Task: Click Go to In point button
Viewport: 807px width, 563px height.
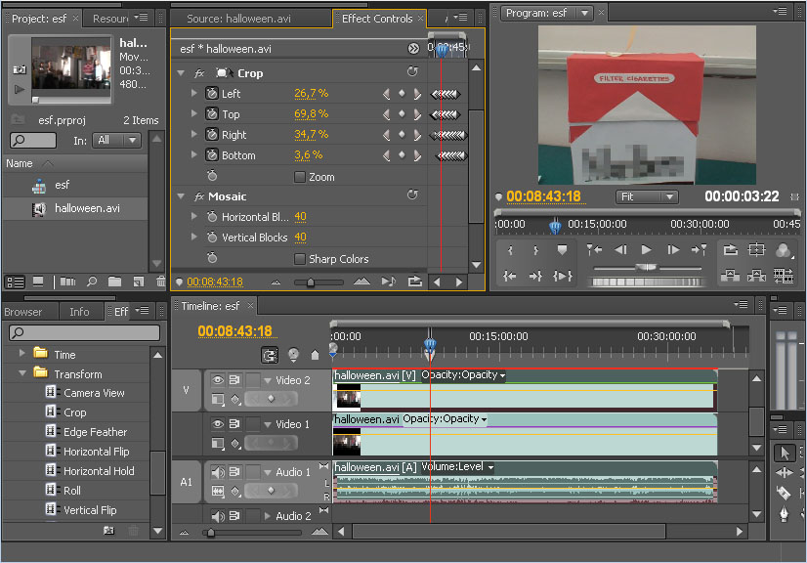Action: pos(510,276)
